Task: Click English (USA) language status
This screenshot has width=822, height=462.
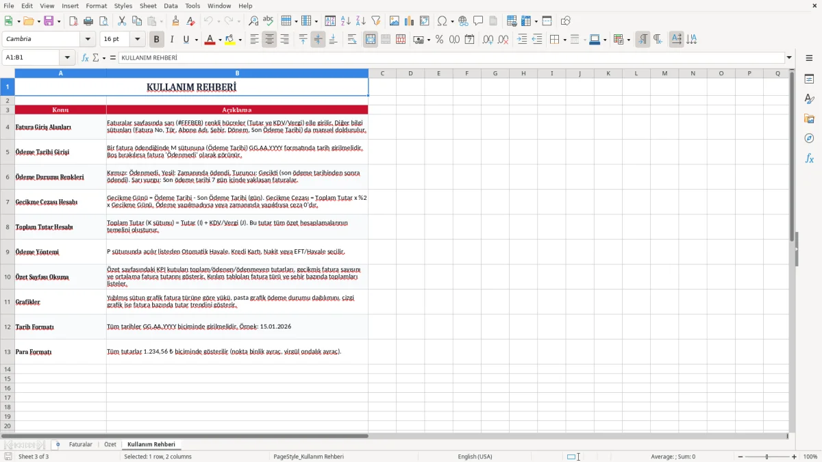Action: click(x=475, y=457)
